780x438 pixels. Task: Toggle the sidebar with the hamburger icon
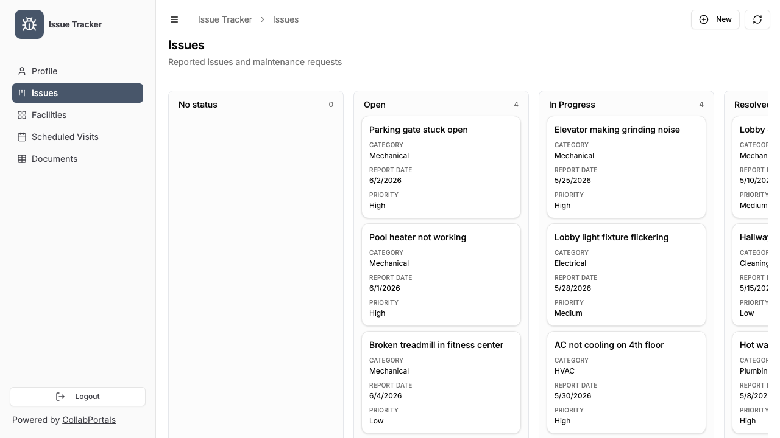[x=174, y=19]
